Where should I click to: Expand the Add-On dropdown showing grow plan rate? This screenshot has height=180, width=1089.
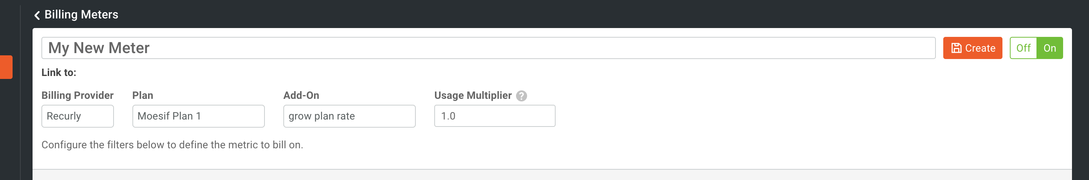point(349,116)
